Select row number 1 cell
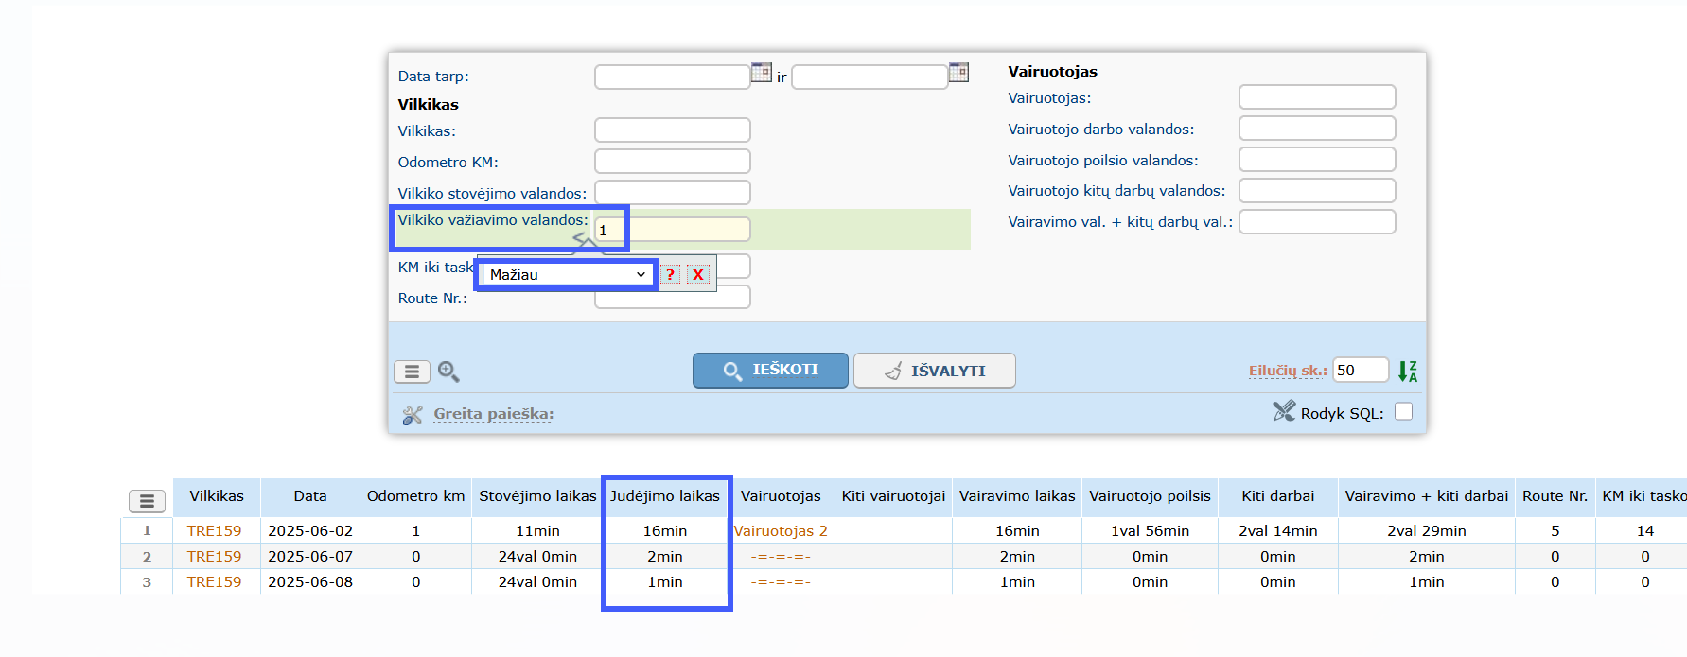The height and width of the screenshot is (657, 1687). click(x=147, y=531)
